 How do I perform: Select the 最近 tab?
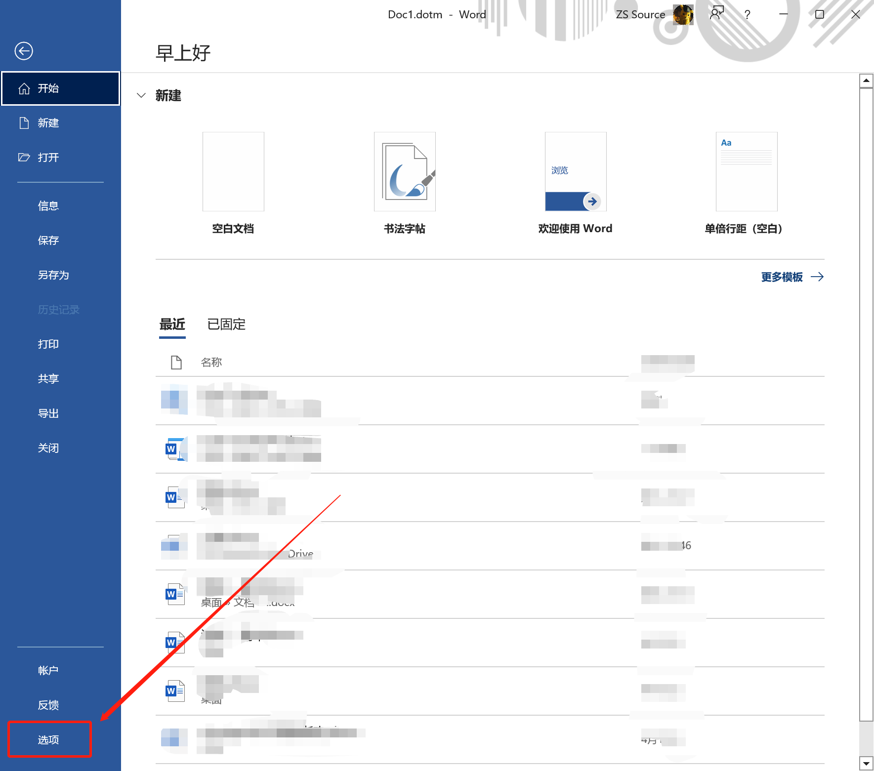[x=172, y=325]
